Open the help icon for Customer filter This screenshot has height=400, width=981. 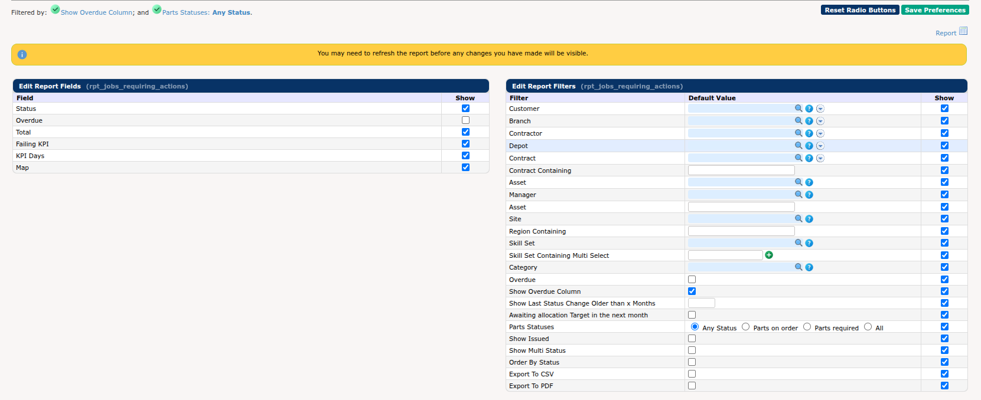(809, 109)
